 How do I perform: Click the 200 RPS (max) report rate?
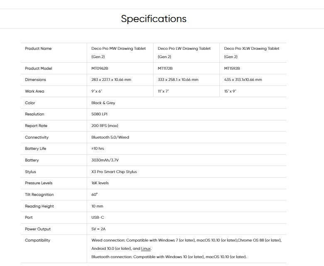click(105, 126)
